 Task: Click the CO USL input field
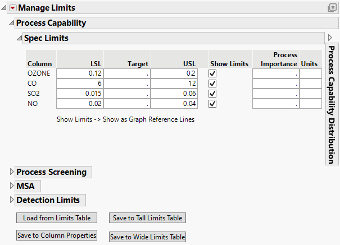click(x=174, y=84)
